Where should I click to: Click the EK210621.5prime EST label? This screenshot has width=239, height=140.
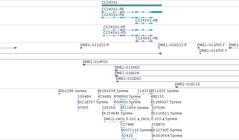coord(167,113)
